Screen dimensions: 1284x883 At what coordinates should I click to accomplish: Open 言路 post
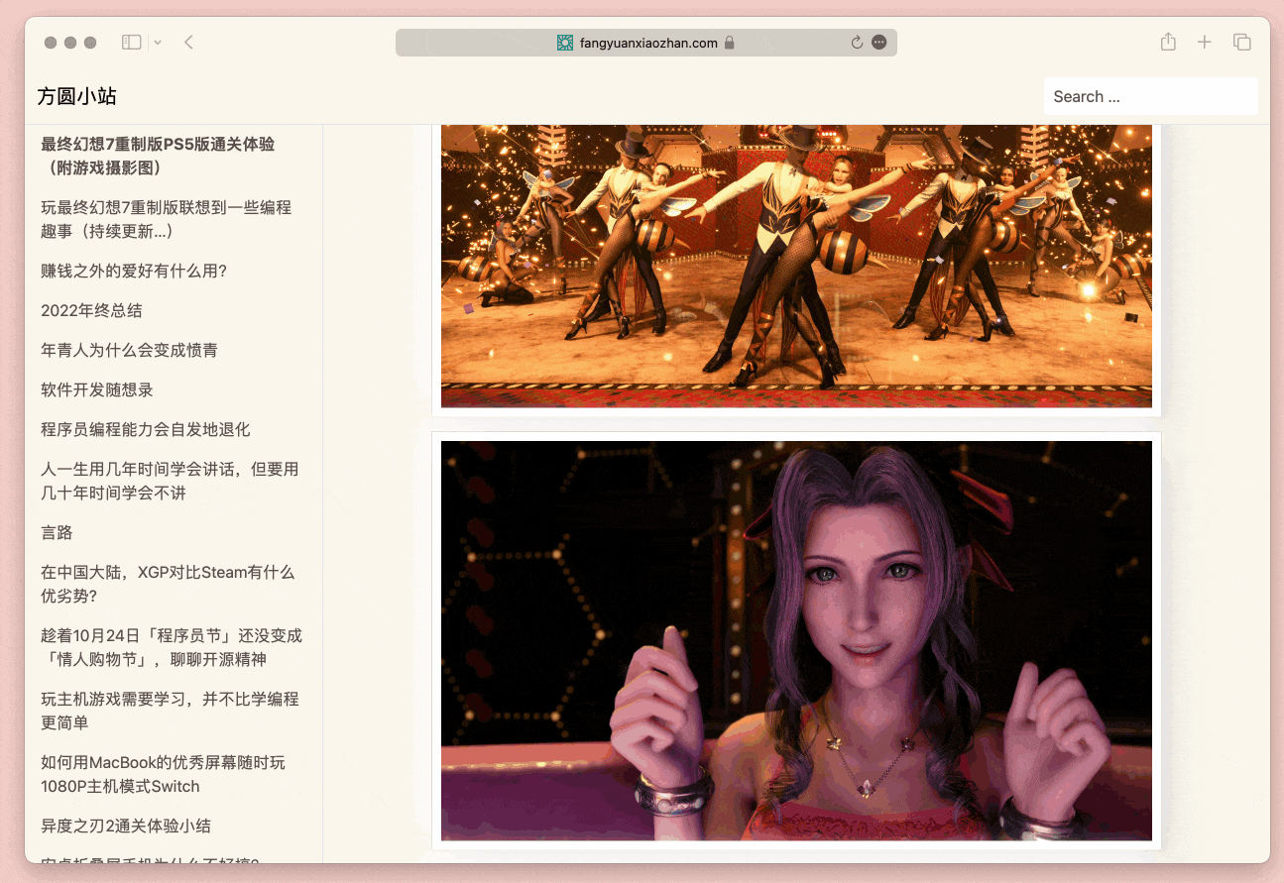57,532
